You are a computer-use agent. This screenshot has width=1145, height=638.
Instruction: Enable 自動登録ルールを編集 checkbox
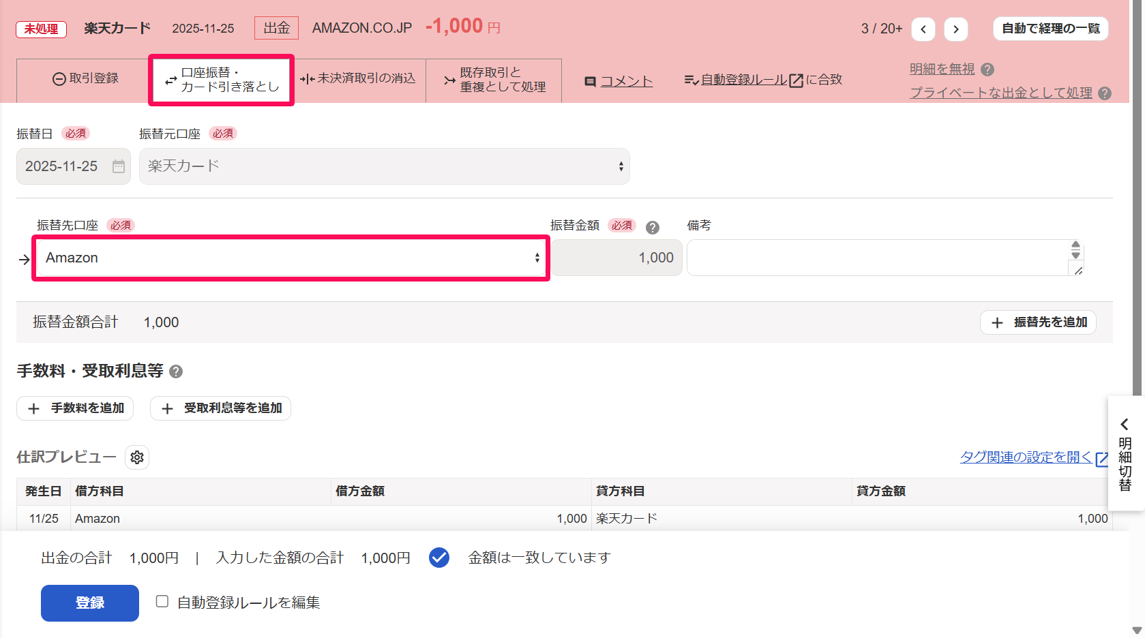pyautogui.click(x=162, y=601)
